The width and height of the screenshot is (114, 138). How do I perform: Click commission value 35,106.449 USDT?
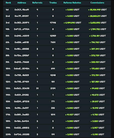point(97,10)
